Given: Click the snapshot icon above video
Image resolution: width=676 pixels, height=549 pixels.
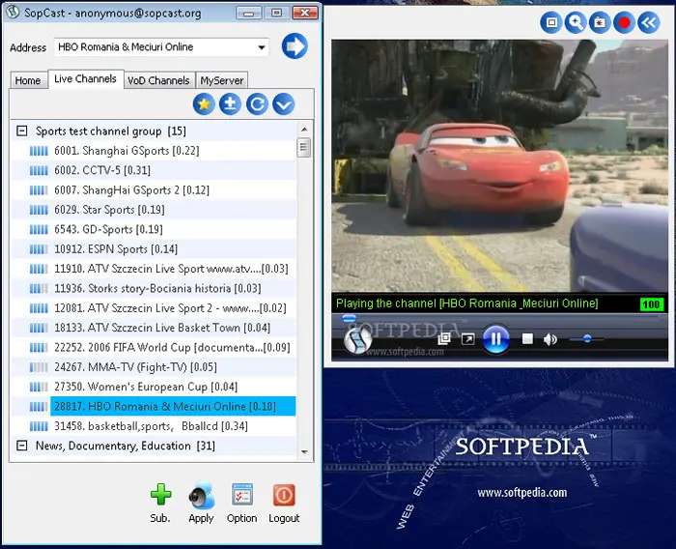Looking at the screenshot, I should click(600, 22).
